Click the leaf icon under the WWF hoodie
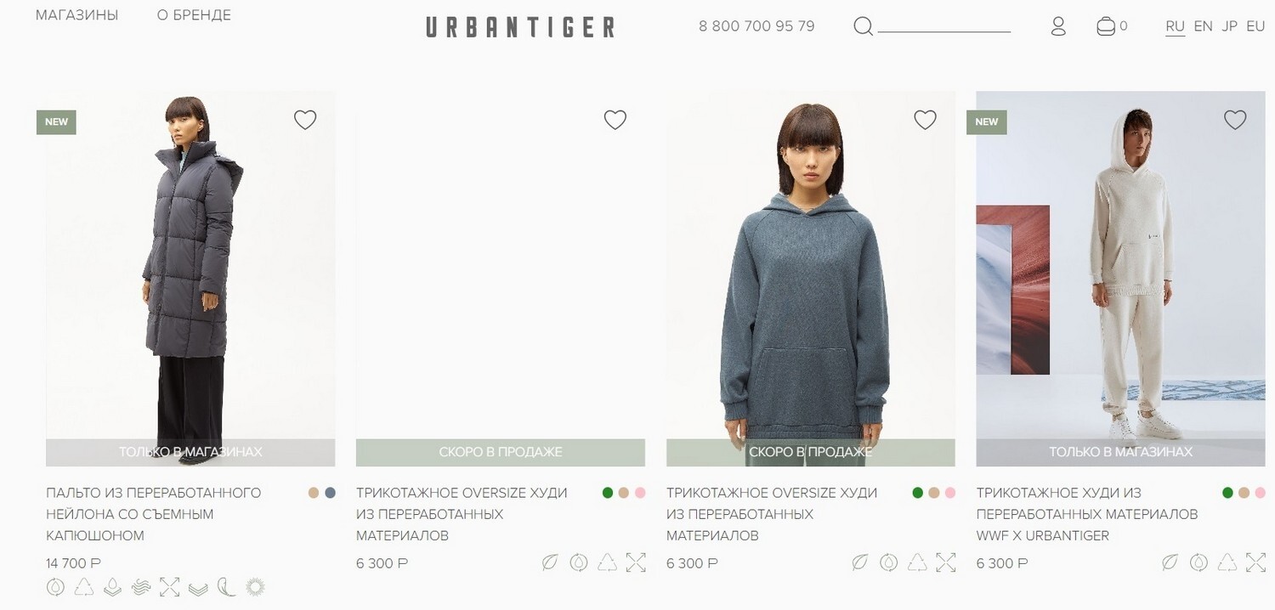 pos(1170,562)
